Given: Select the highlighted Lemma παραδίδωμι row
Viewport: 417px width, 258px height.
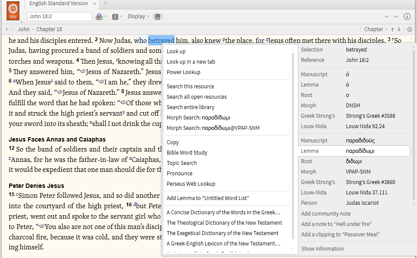Looking at the screenshot, I should tap(354, 151).
